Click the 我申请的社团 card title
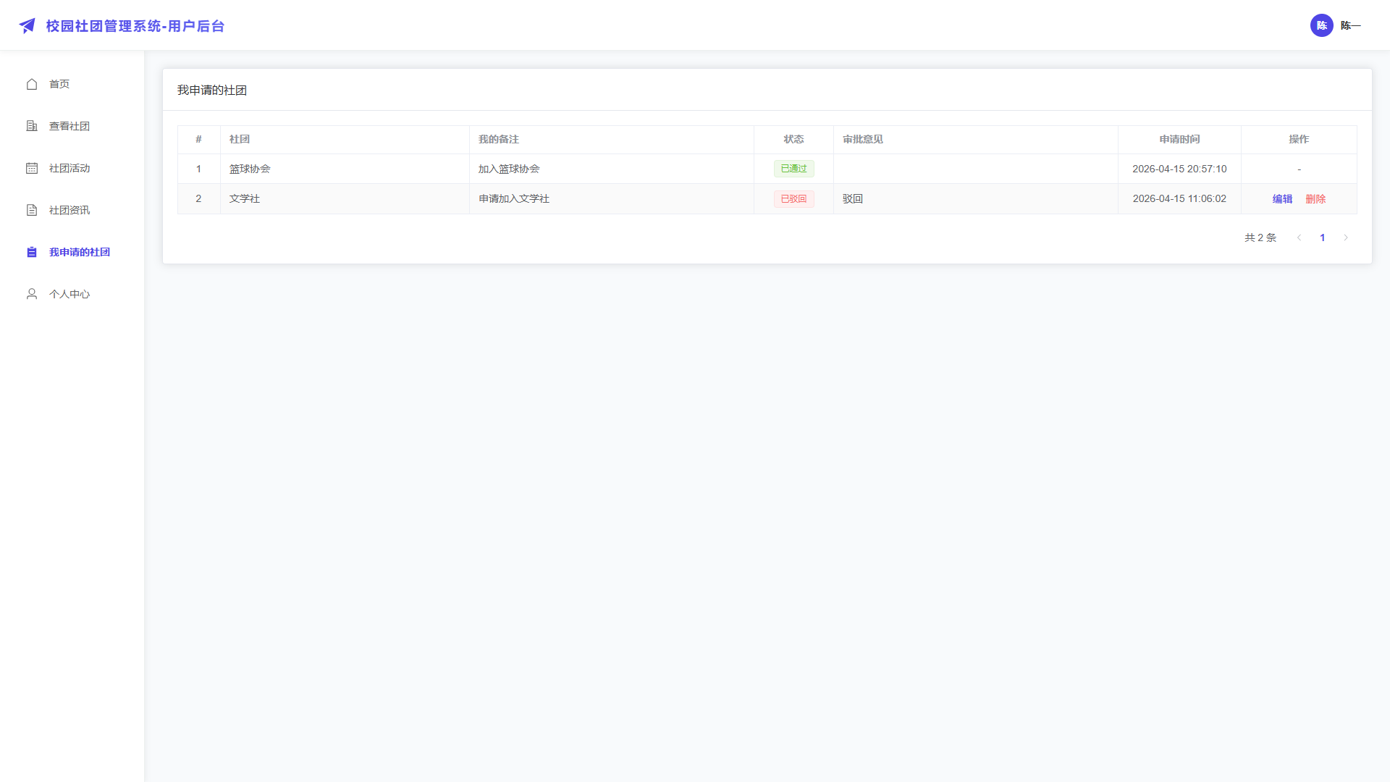 coord(212,90)
